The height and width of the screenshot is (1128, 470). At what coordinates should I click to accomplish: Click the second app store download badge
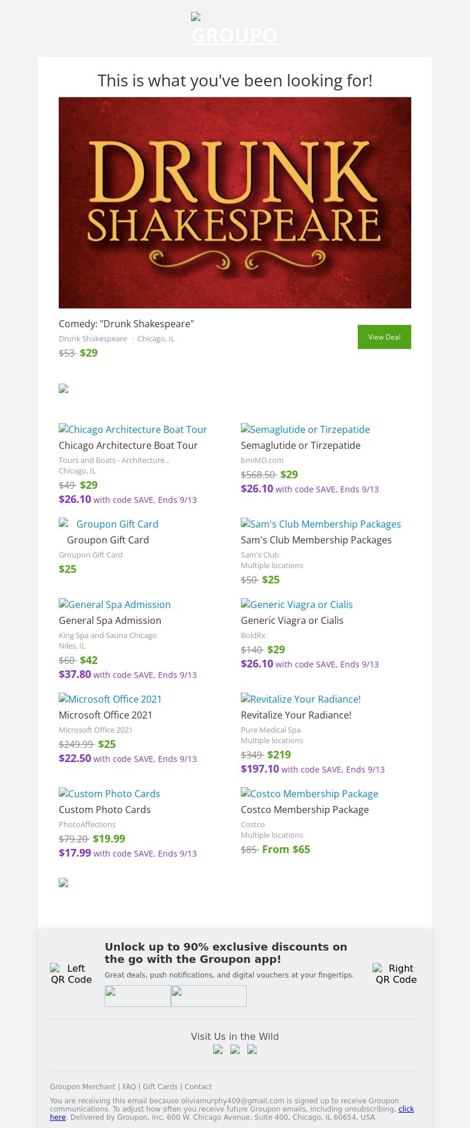point(209,996)
